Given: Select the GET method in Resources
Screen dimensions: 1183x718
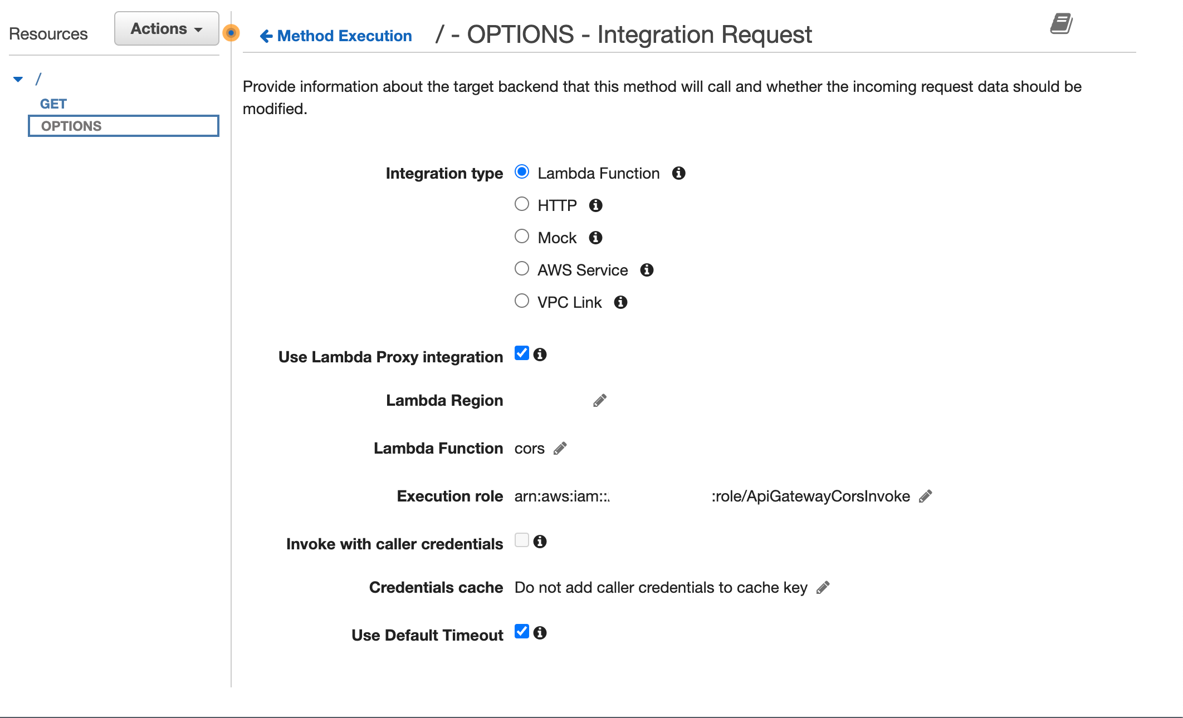Looking at the screenshot, I should coord(53,104).
